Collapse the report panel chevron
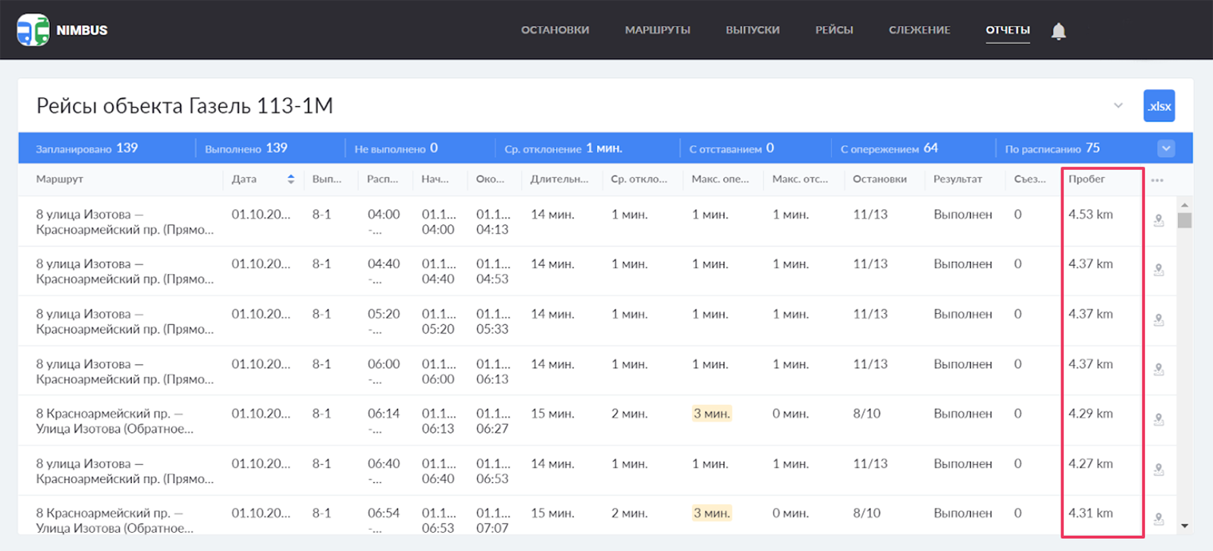Viewport: 1213px width, 551px height. pyautogui.click(x=1117, y=105)
